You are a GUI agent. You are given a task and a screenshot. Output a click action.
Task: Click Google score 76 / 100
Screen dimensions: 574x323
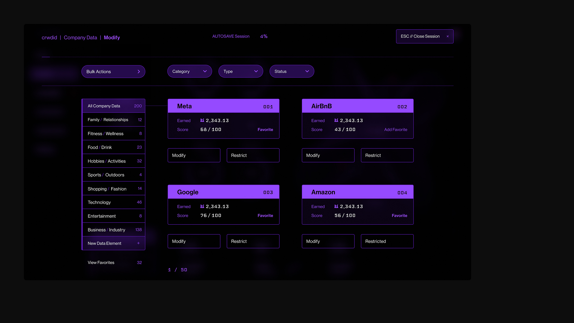(211, 215)
